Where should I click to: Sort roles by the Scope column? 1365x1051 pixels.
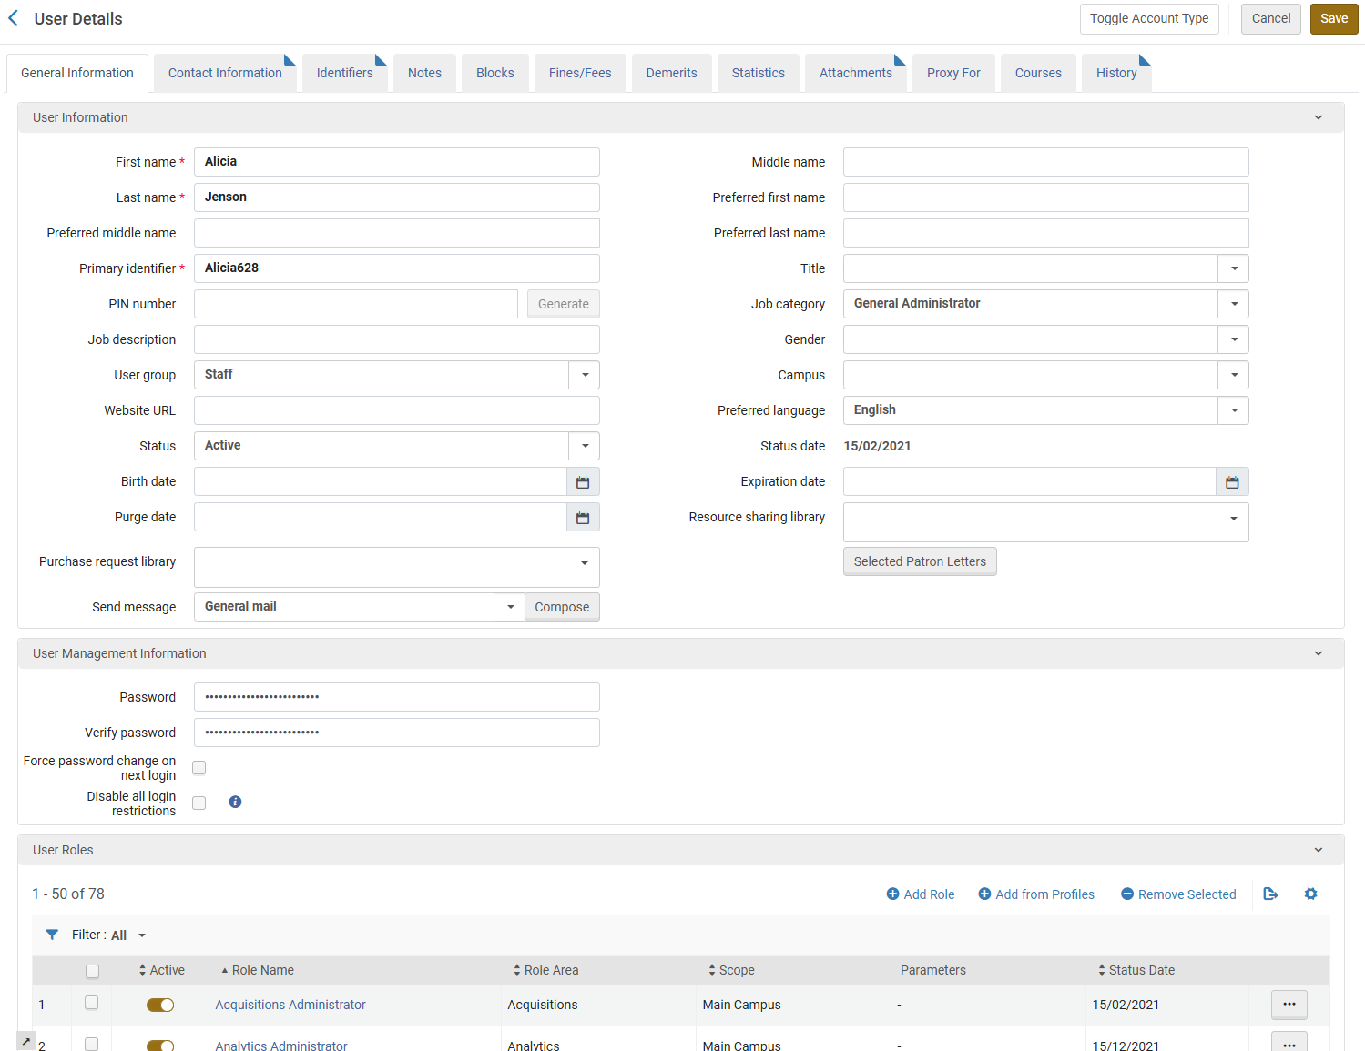(731, 970)
